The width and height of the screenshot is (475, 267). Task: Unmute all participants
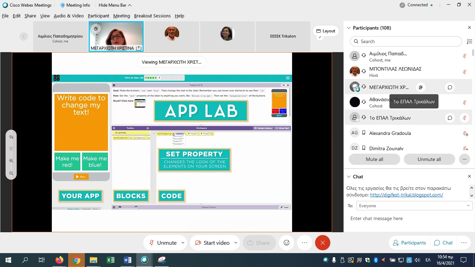(x=429, y=159)
